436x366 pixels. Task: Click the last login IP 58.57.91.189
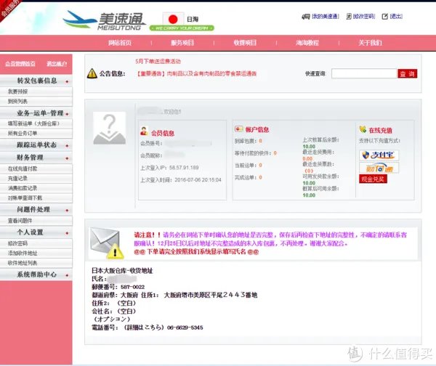184,168
